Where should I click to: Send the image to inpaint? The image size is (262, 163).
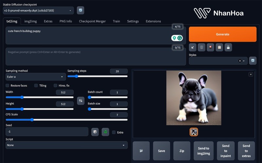[226, 151]
